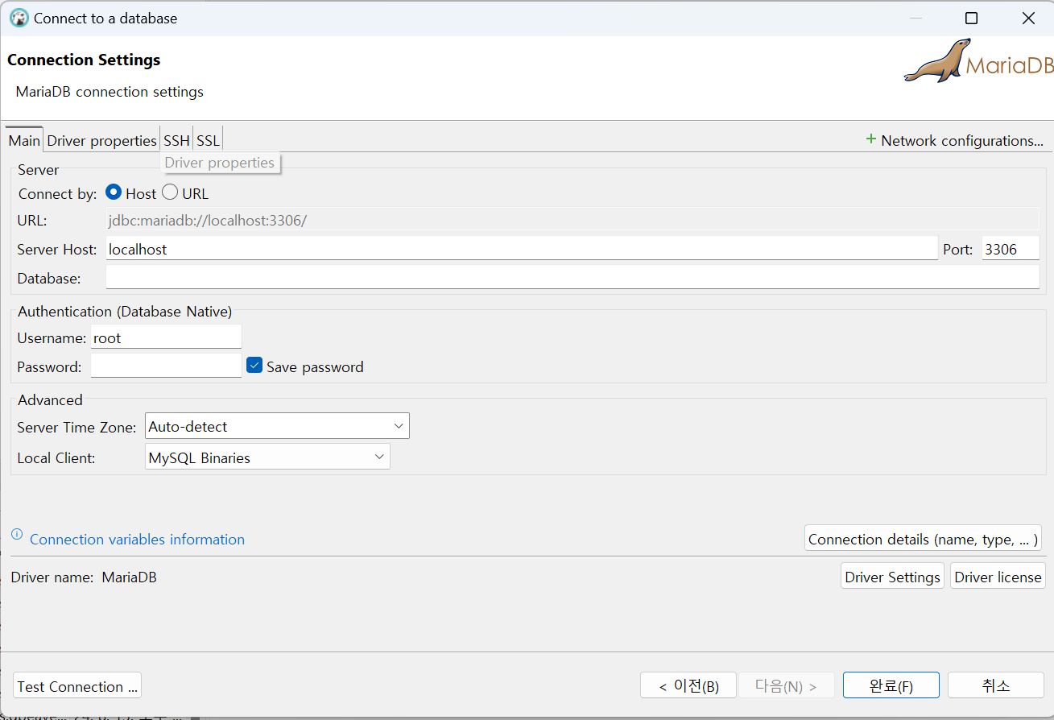The width and height of the screenshot is (1054, 720).
Task: Select the URL radio button
Action: [170, 192]
